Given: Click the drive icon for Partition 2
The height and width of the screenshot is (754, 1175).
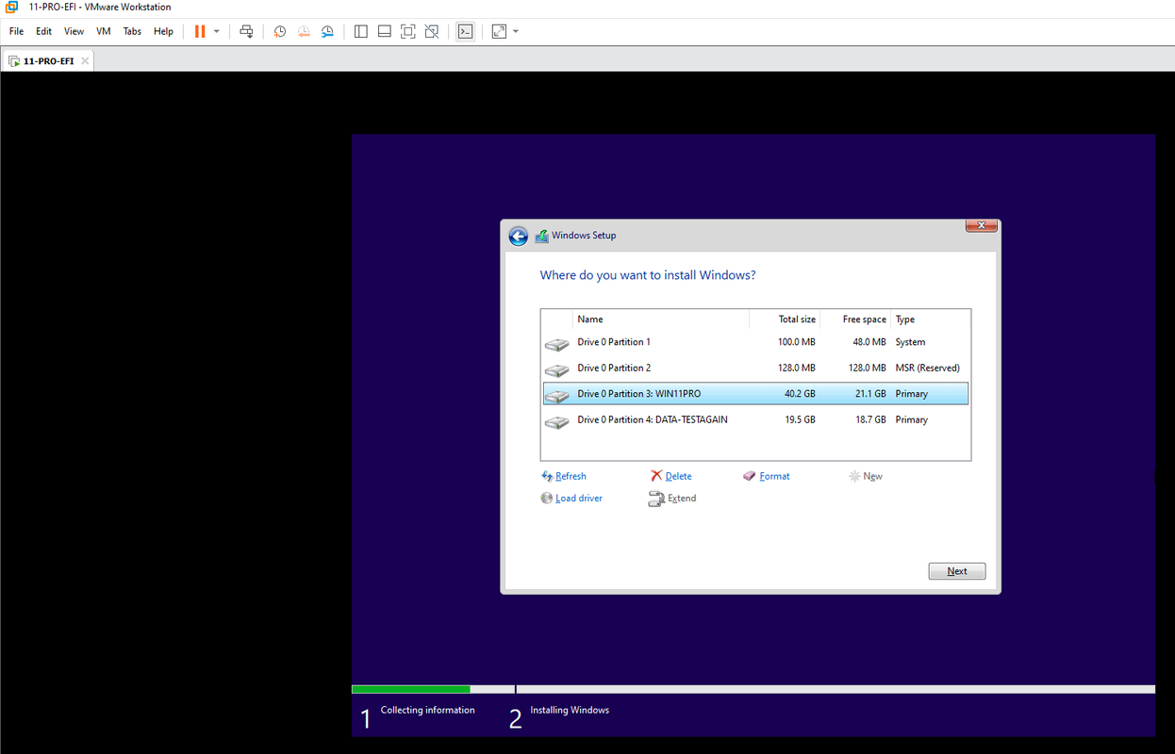Looking at the screenshot, I should pos(557,369).
